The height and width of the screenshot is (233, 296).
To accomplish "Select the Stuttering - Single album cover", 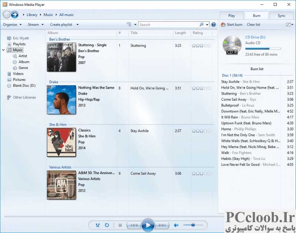I will 61,57.
